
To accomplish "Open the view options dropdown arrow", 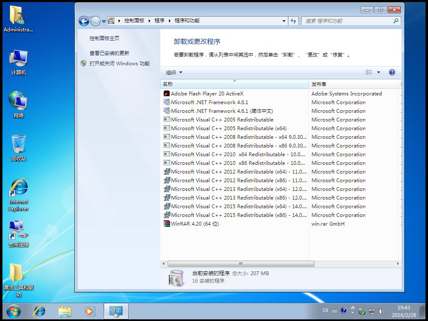I will [x=378, y=72].
